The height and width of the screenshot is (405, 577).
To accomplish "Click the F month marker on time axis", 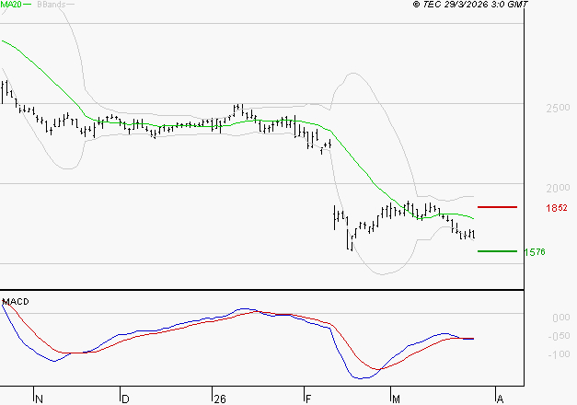I will tap(308, 399).
